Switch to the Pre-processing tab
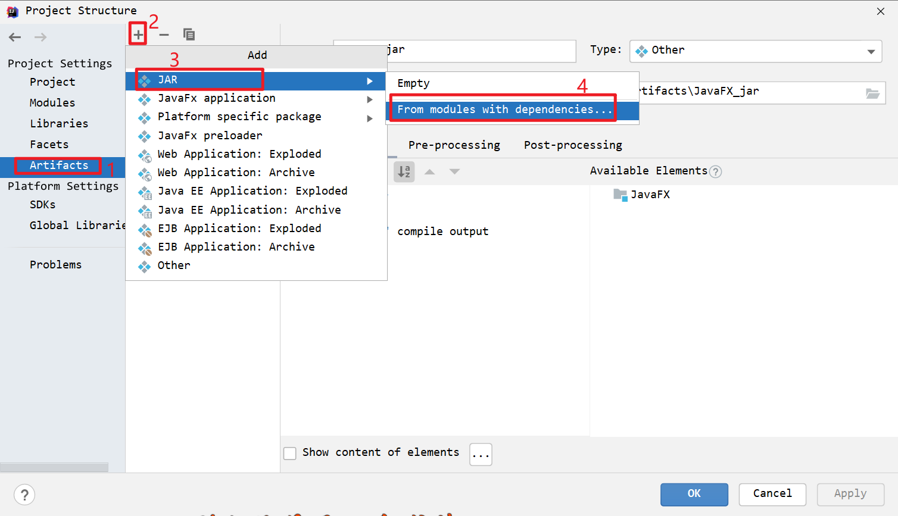Screen dimensions: 898x516 [x=454, y=145]
